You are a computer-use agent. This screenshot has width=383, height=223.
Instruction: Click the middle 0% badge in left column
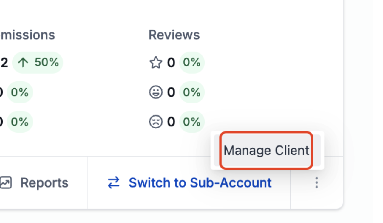[x=20, y=92]
